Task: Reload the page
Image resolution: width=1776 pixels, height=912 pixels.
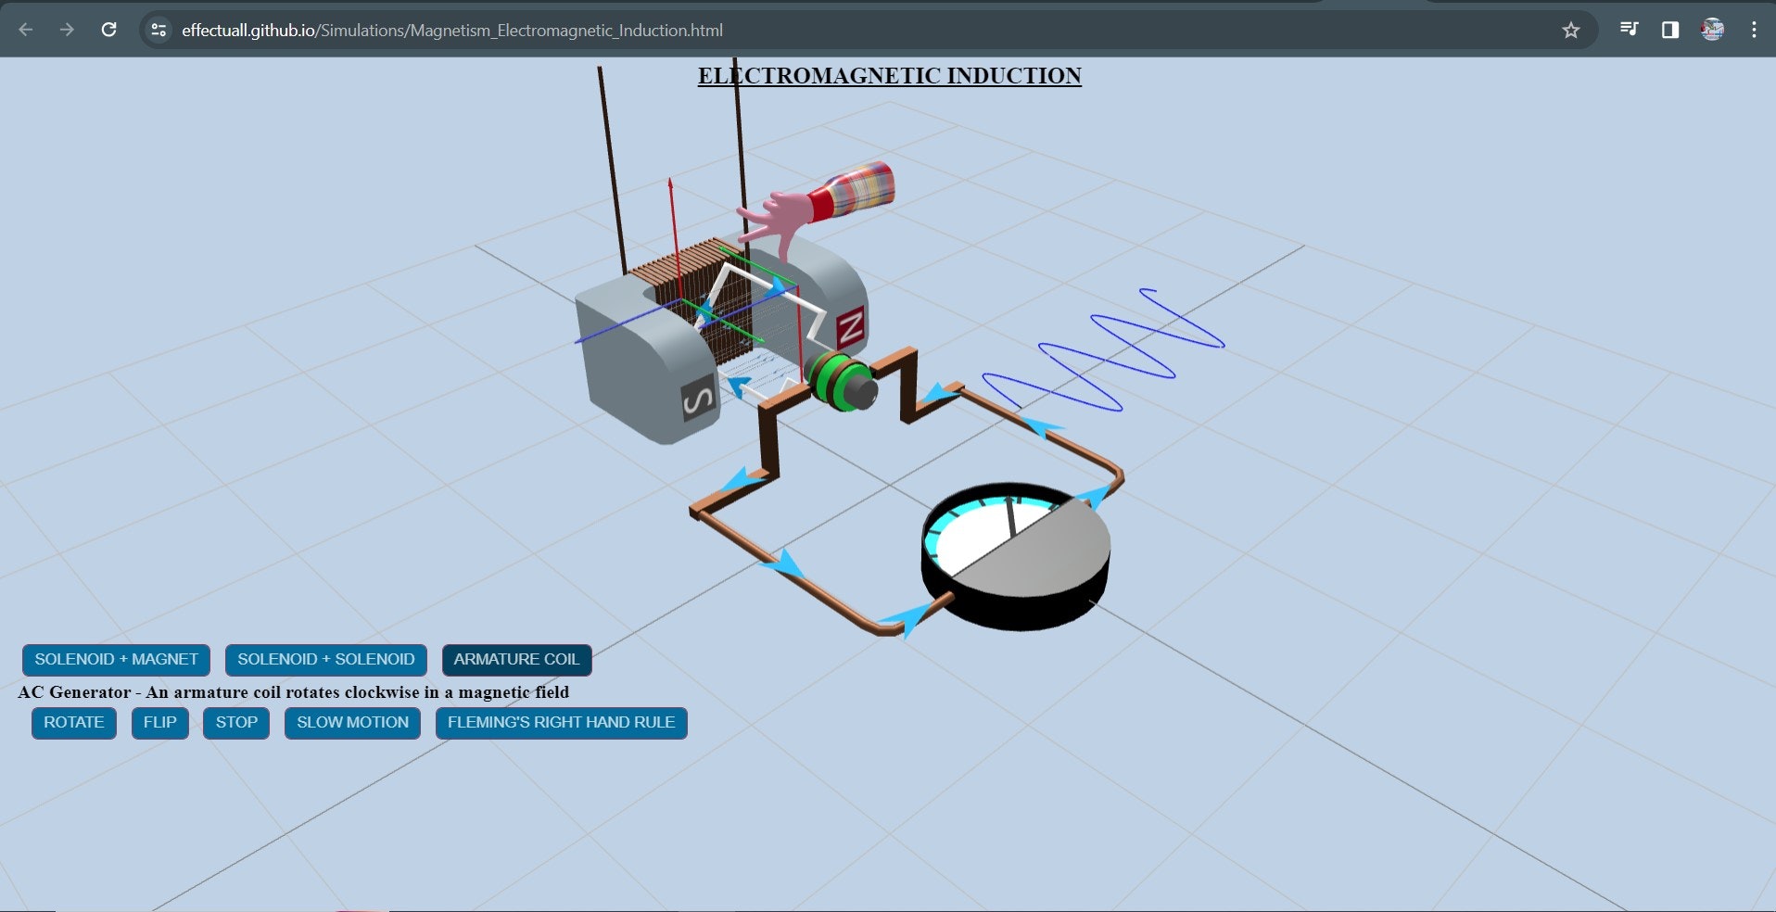Action: (108, 30)
